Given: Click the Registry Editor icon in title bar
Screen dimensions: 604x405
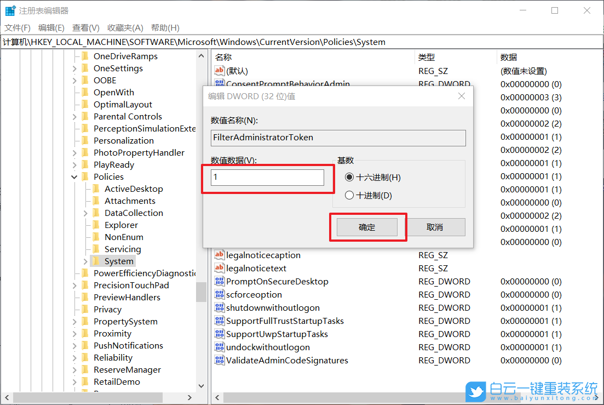Looking at the screenshot, I should pyautogui.click(x=10, y=10).
